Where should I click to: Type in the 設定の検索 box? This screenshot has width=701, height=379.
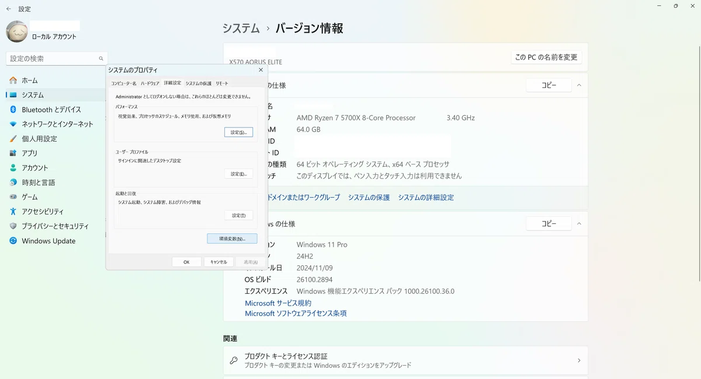57,58
